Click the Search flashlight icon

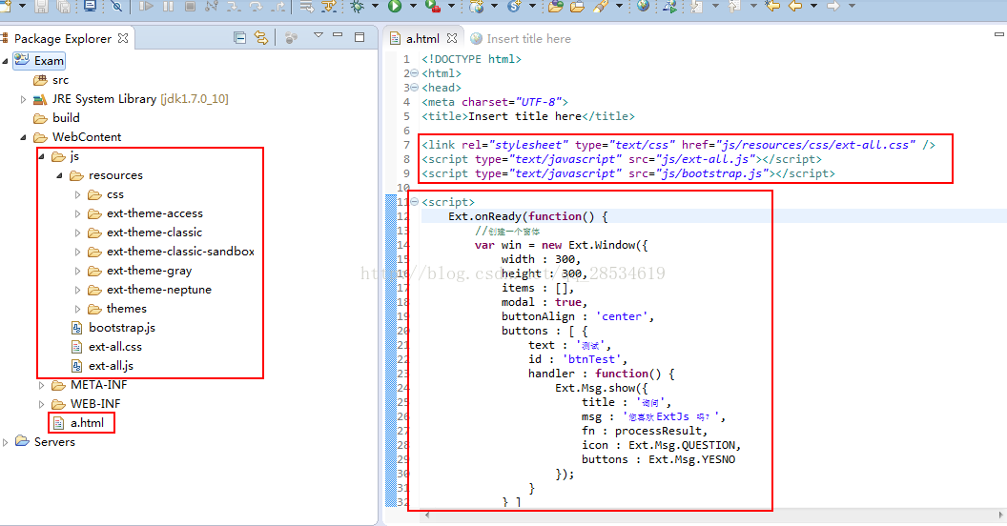[601, 7]
